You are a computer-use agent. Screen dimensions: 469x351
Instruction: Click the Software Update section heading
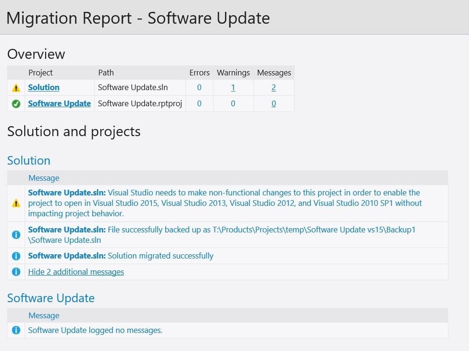[51, 298]
